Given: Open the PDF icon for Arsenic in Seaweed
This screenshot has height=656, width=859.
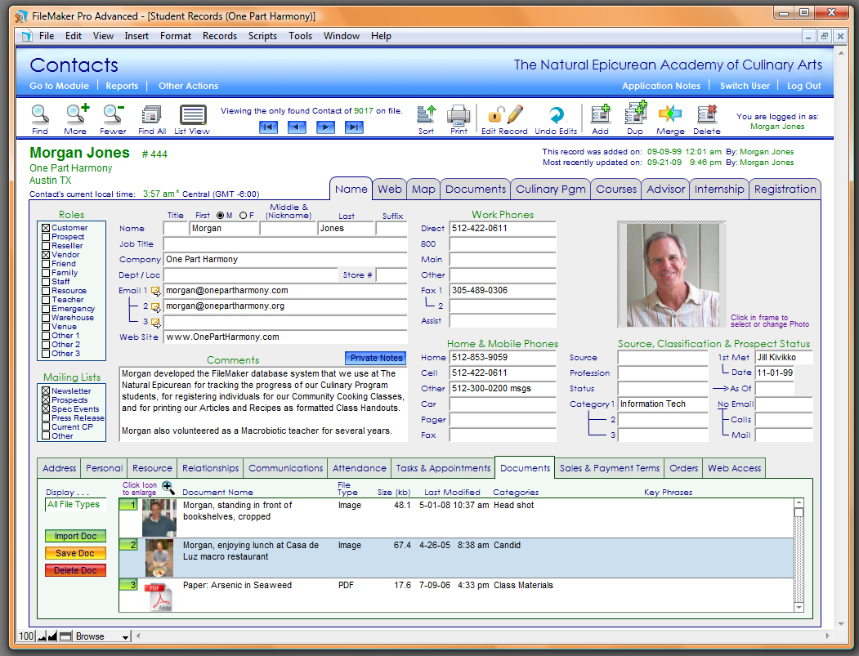Looking at the screenshot, I should 159,596.
